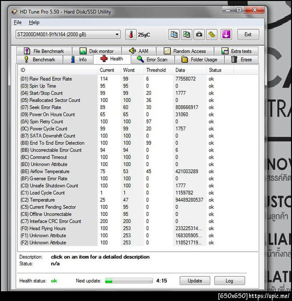The image size is (292, 301).
Task: Select the Unsafe Shutdown Count row
Action: 127,186
